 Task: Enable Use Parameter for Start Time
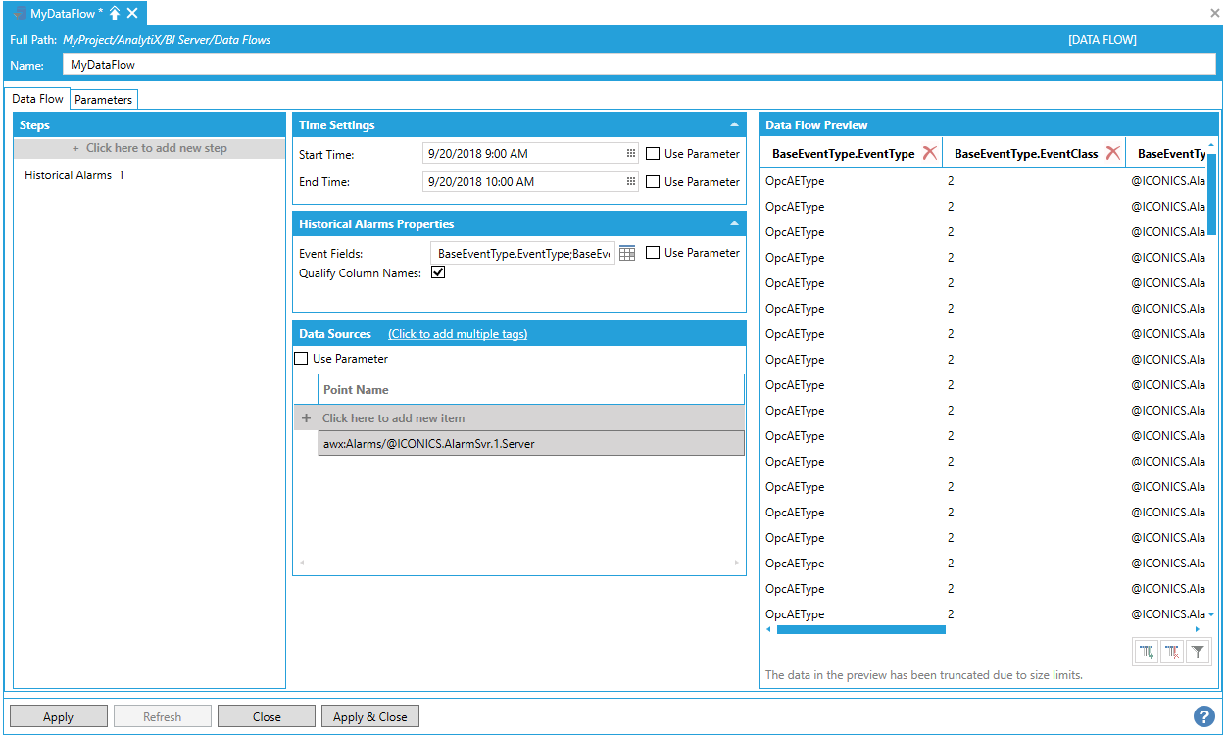click(x=653, y=154)
